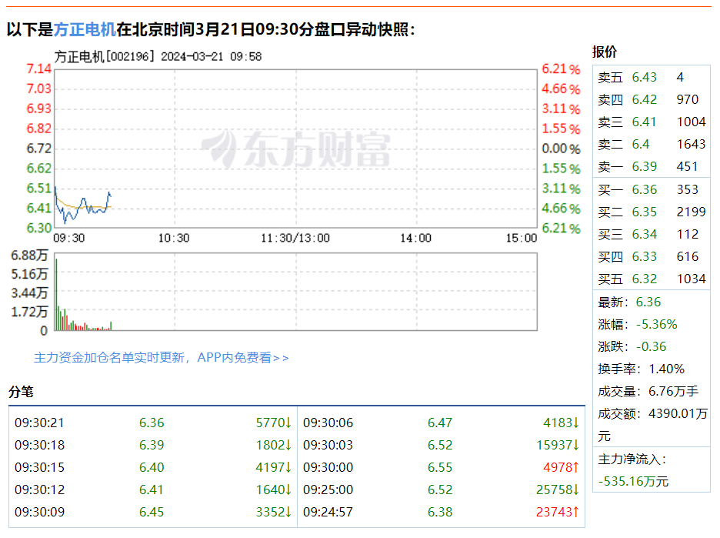Click 涨跌 value -0.36
The height and width of the screenshot is (538, 720).
[651, 346]
